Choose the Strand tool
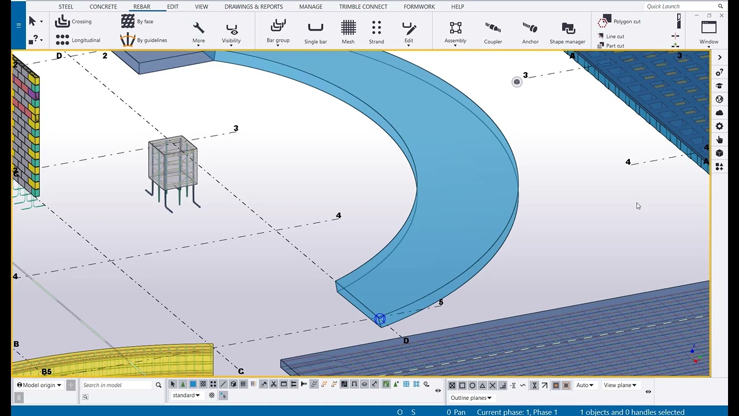The image size is (739, 416). (x=376, y=32)
